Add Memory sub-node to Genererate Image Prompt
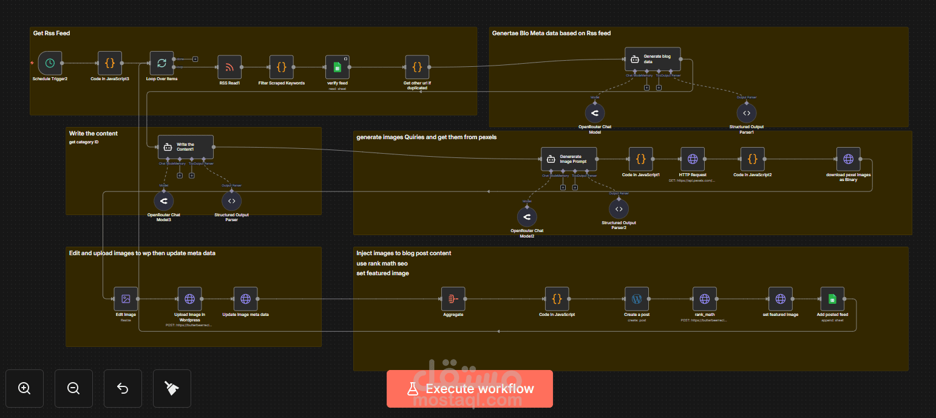Image resolution: width=936 pixels, height=418 pixels. coord(563,187)
